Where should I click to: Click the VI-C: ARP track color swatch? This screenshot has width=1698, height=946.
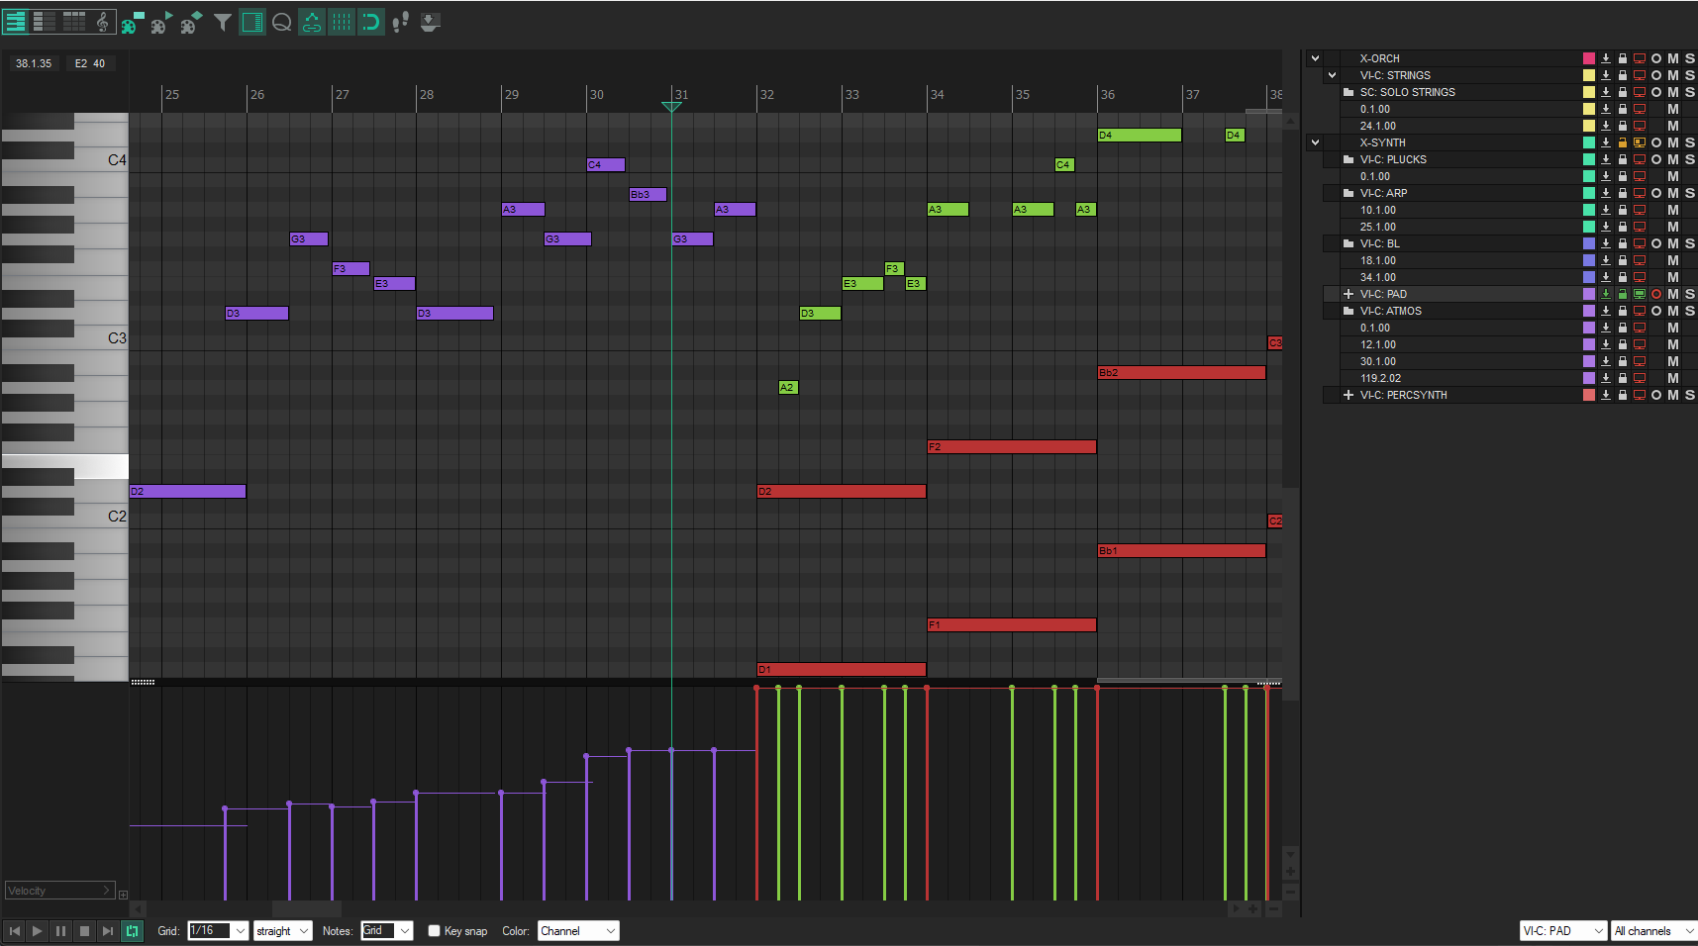click(1590, 193)
